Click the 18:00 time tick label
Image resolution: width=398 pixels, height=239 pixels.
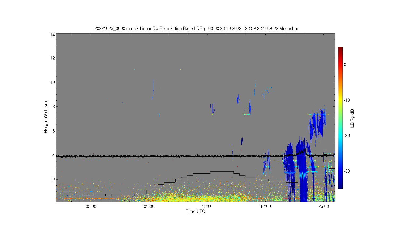(265, 206)
